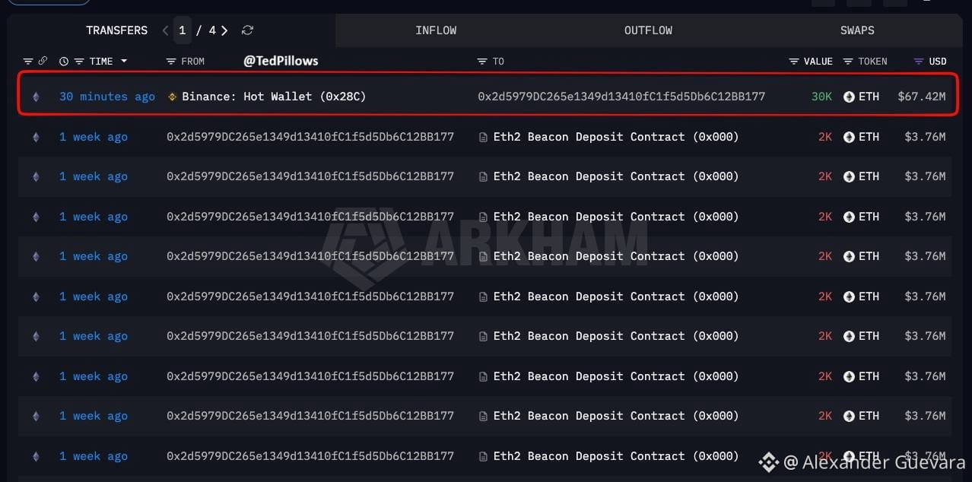Screen dimensions: 972x482
Task: Click the green 30K value cell
Action: click(821, 97)
